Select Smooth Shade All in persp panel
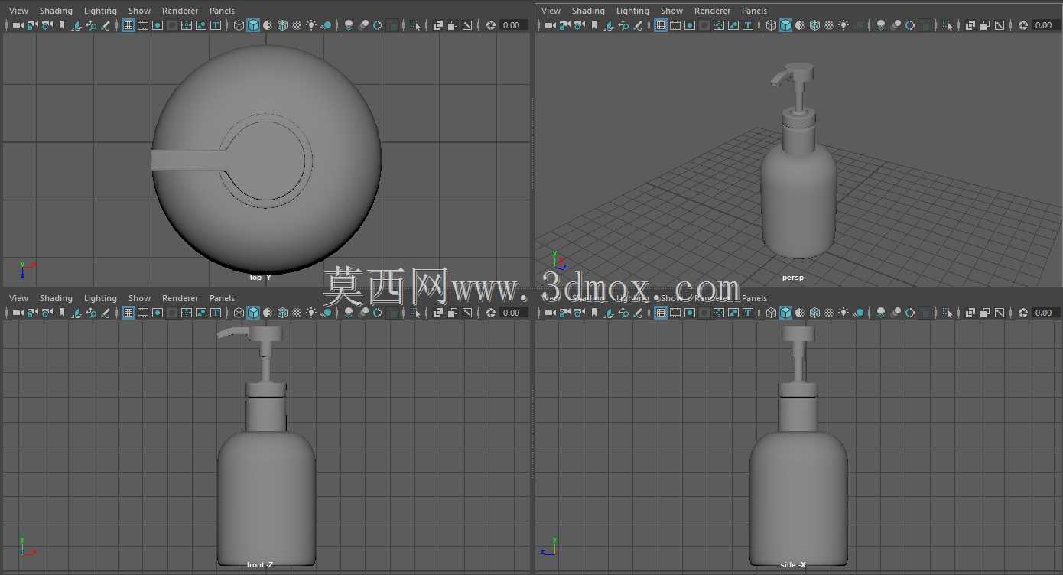Viewport: 1063px width, 575px height. click(785, 25)
